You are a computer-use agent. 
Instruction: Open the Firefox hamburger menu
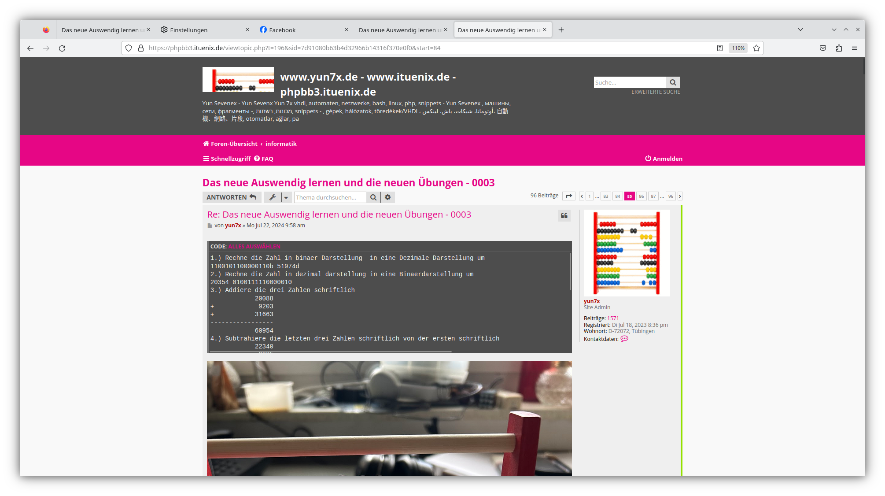(x=855, y=48)
